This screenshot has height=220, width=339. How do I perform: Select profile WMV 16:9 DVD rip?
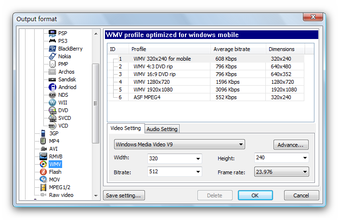tap(206, 74)
